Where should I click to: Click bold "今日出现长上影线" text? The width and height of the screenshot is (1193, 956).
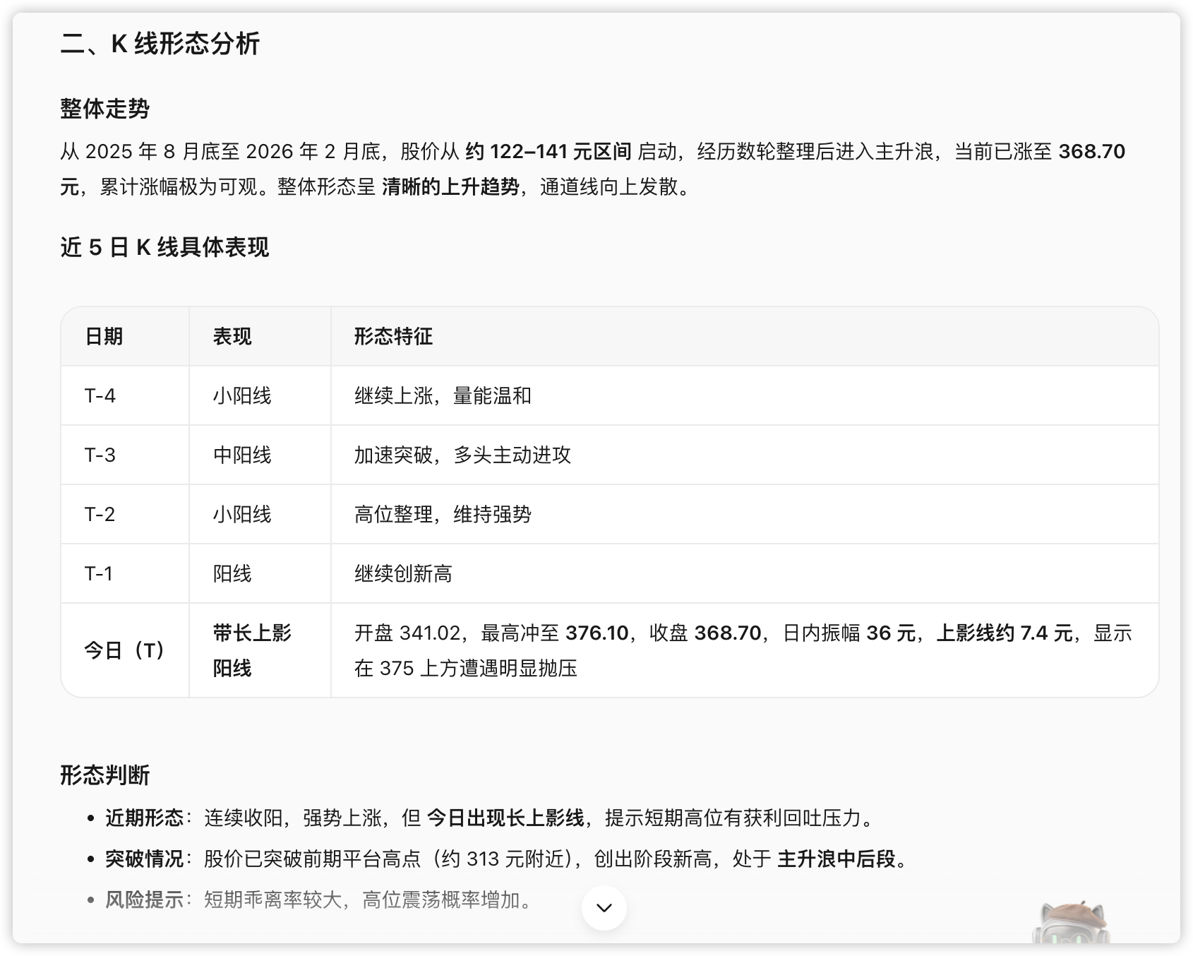505,818
